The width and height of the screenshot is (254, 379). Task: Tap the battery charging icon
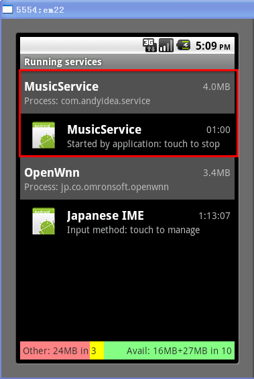point(184,45)
